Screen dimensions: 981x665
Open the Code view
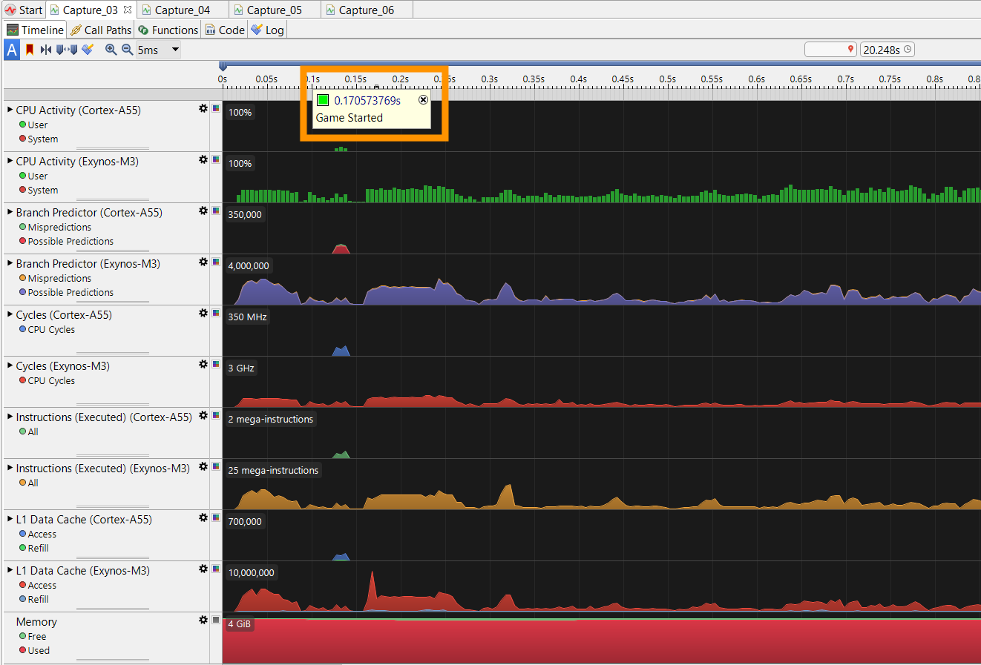point(225,30)
